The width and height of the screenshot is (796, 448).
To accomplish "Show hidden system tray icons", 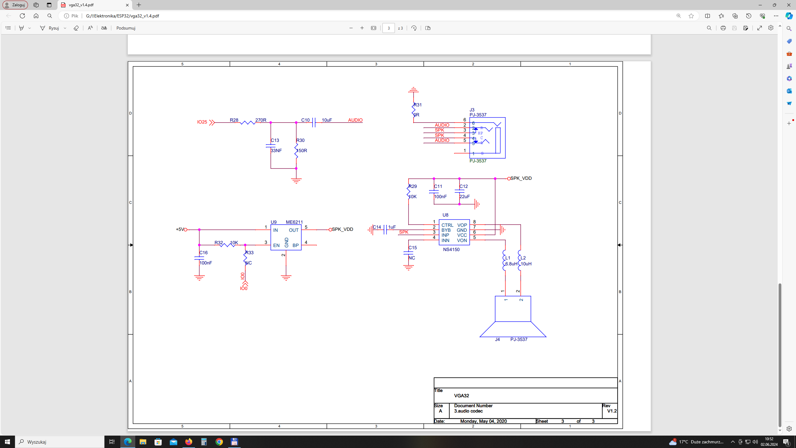I will [x=733, y=442].
